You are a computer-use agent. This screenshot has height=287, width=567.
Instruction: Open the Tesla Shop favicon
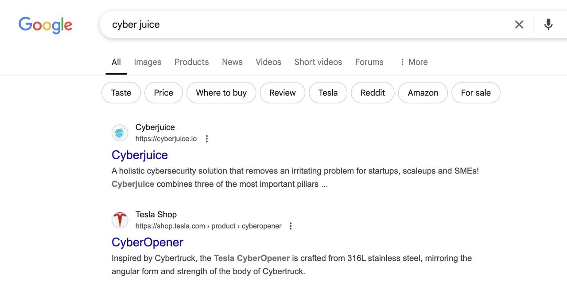pos(120,220)
